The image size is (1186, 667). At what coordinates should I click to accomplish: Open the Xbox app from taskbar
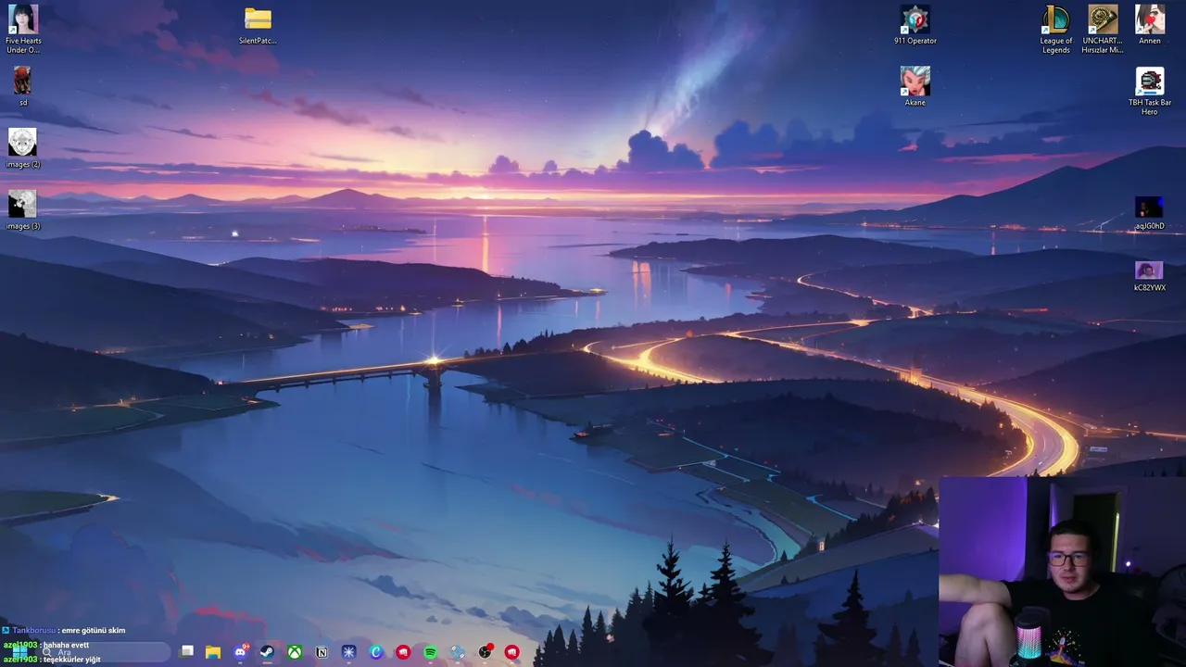coord(294,652)
